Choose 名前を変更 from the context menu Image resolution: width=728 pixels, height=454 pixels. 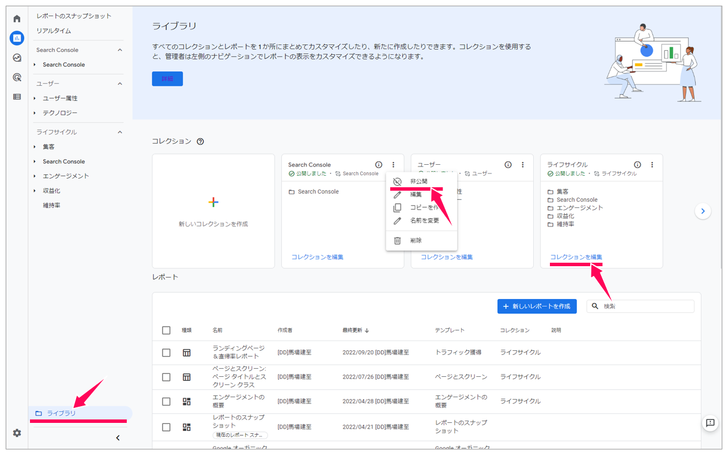pos(421,221)
